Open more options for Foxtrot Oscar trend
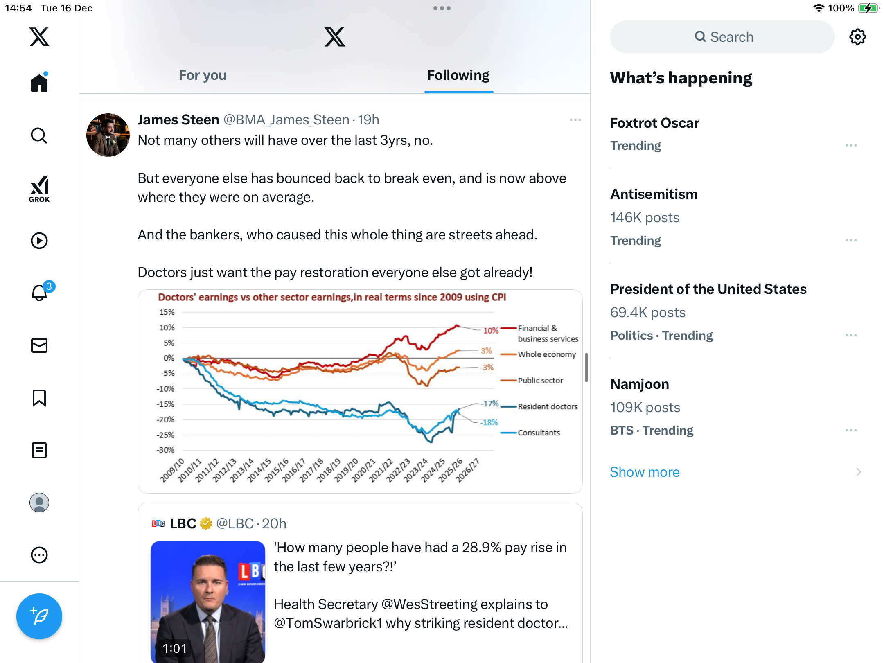 pyautogui.click(x=851, y=146)
